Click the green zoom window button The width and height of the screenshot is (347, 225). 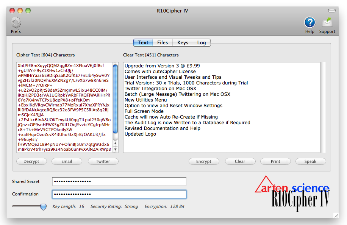(x=28, y=11)
